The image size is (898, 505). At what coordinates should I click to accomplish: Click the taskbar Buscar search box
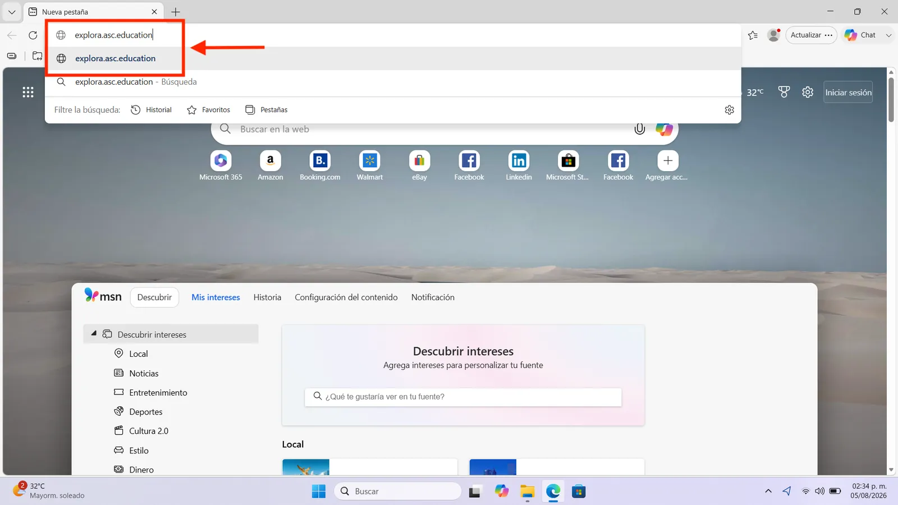click(x=398, y=491)
